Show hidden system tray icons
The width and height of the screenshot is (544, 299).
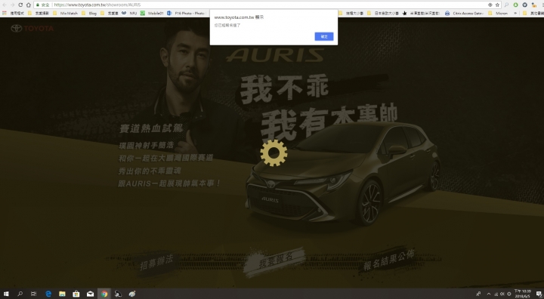coord(489,294)
